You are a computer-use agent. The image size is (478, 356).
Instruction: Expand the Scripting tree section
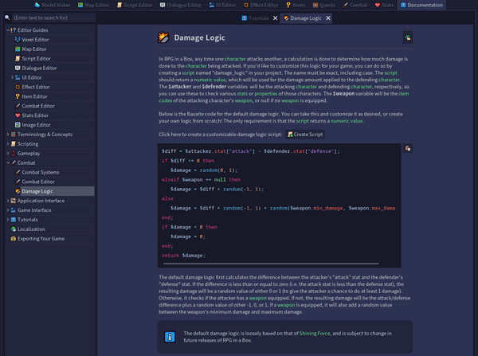8,144
